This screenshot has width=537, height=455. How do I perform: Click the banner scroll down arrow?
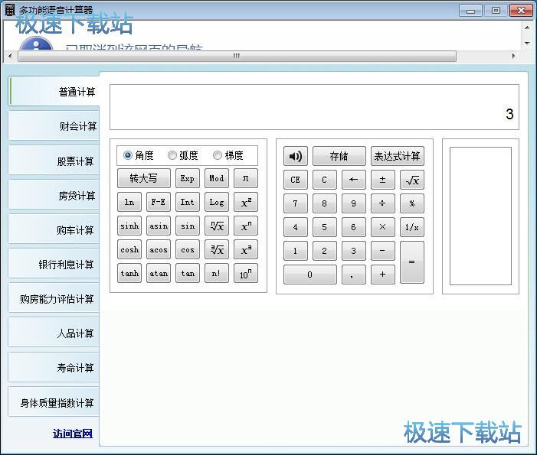click(x=527, y=43)
